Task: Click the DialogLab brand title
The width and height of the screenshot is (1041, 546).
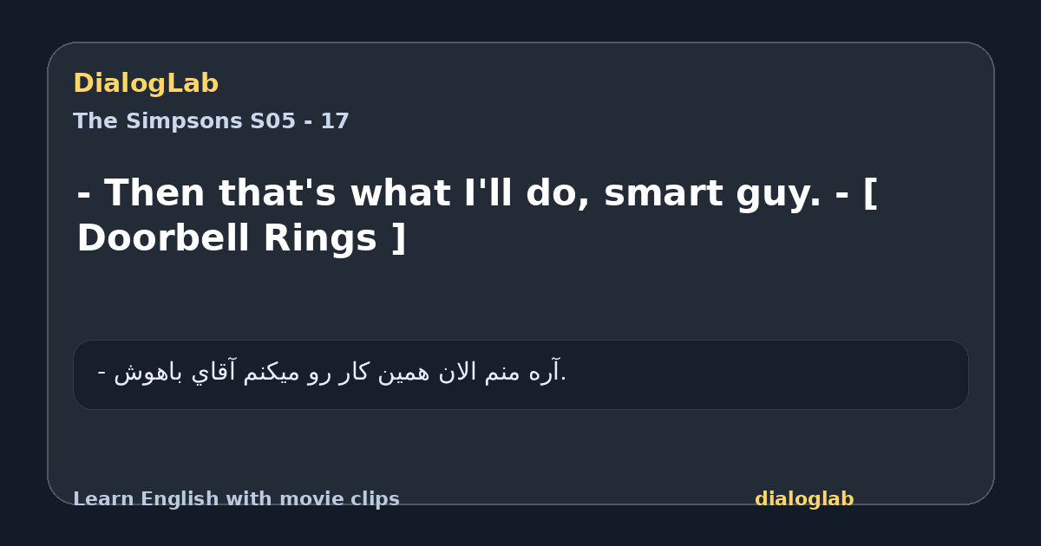Action: point(146,84)
